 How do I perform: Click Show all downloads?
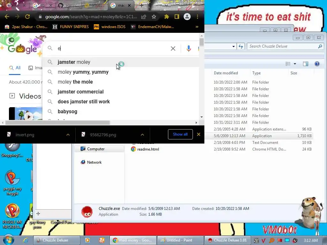pyautogui.click(x=180, y=134)
